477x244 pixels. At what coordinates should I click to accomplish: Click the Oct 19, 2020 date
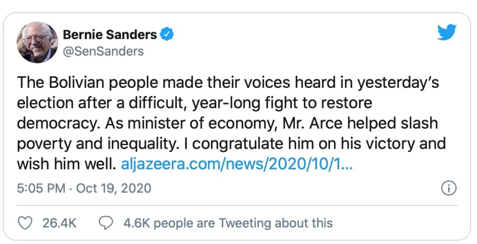(114, 188)
